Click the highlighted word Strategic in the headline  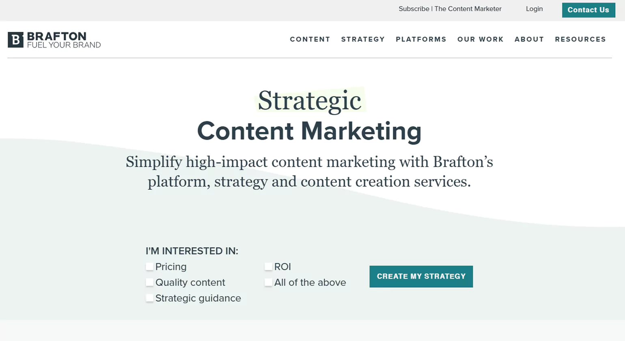point(310,100)
